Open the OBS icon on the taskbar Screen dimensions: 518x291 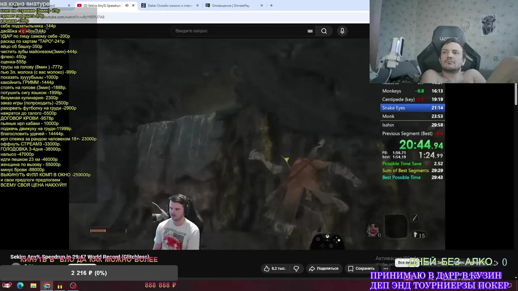point(73,286)
